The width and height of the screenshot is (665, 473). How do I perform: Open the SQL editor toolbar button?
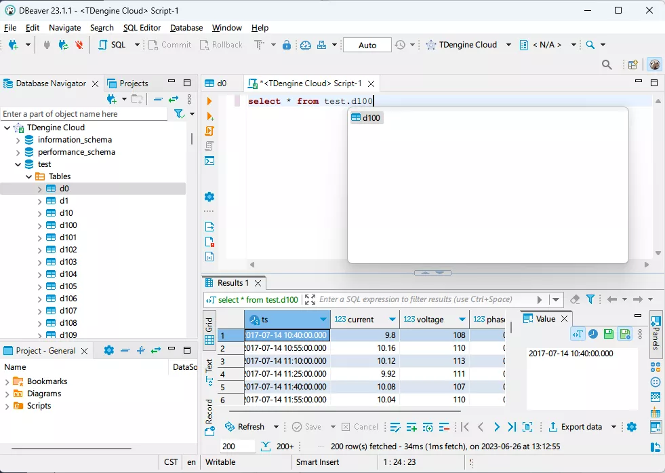pos(112,45)
